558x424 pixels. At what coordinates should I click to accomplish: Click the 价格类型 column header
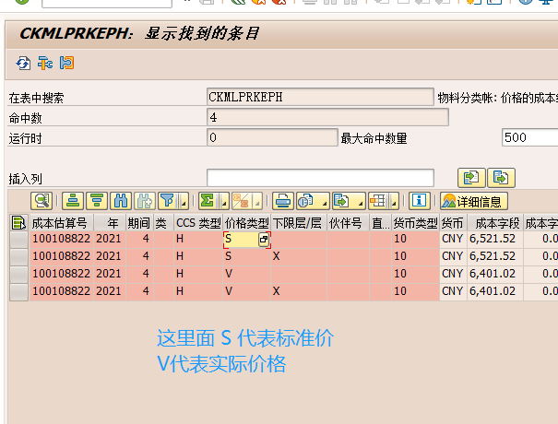[246, 223]
